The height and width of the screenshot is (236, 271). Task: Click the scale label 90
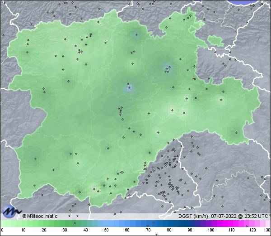coord(190,230)
